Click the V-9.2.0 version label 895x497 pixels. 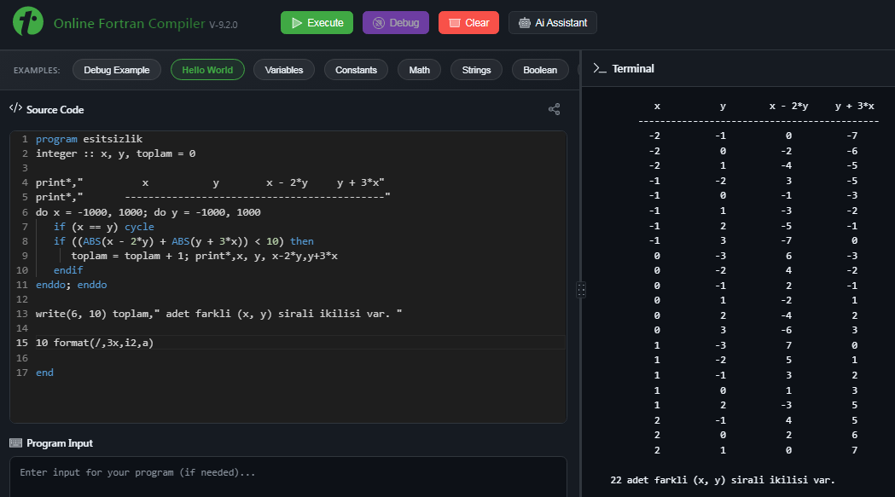coord(224,25)
